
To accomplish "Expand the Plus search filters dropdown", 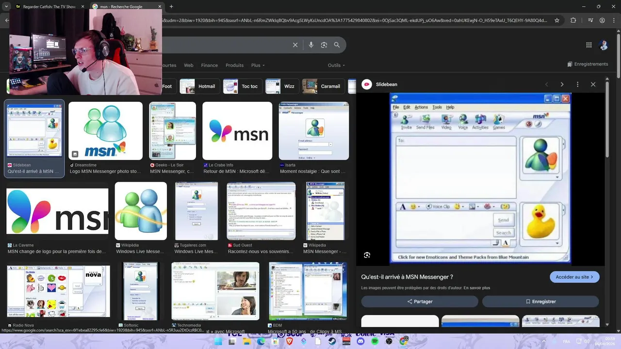I will [x=258, y=65].
